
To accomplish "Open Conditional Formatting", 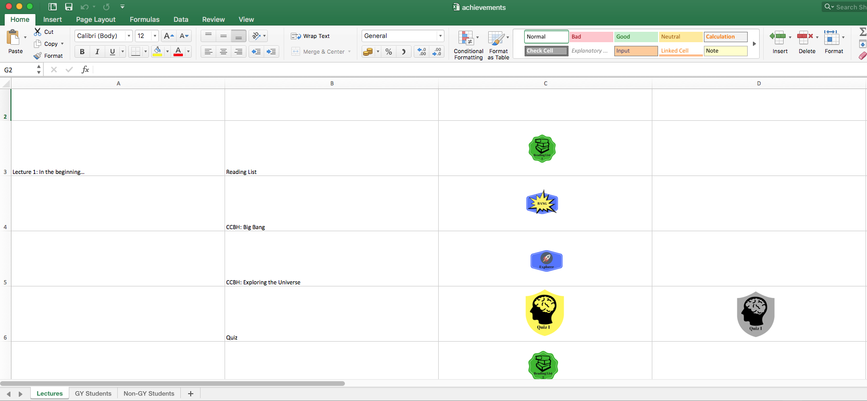I will pyautogui.click(x=468, y=45).
